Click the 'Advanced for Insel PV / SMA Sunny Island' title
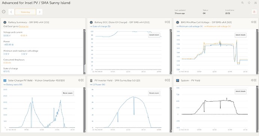 (x=36, y=3)
